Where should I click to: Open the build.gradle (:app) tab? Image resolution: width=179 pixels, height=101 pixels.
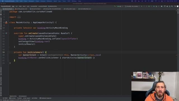pos(70,9)
